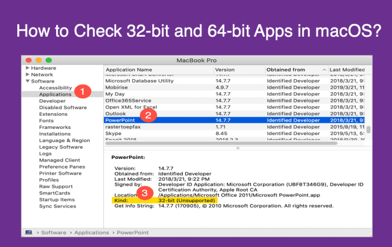Viewport: 392px width, 247px height.
Task: Click the Signed by Developer ID text
Action: [x=261, y=187]
